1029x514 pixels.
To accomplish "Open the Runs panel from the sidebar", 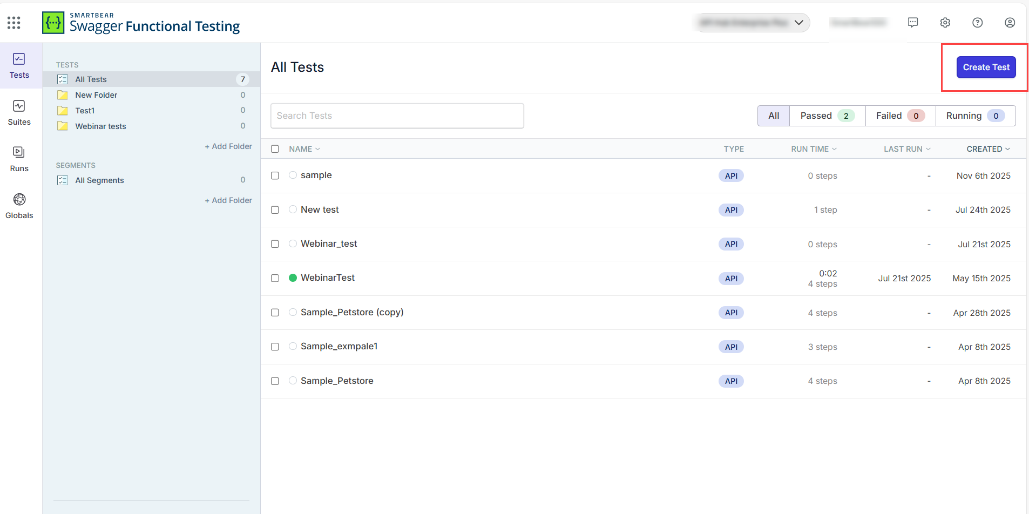I will tap(19, 159).
